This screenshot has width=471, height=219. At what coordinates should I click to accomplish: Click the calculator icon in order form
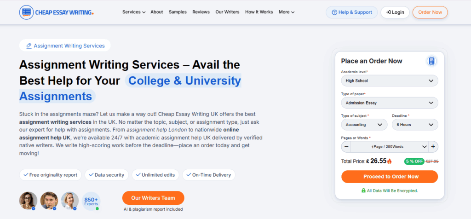click(431, 61)
